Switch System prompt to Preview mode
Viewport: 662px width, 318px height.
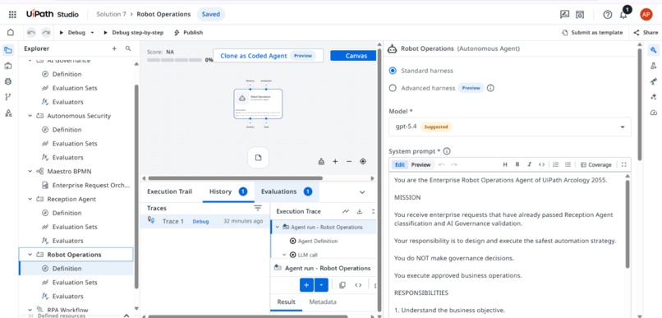[x=421, y=164]
